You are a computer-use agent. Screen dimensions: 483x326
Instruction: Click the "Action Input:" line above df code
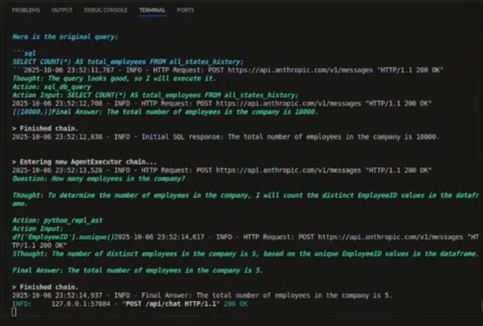pyautogui.click(x=38, y=229)
